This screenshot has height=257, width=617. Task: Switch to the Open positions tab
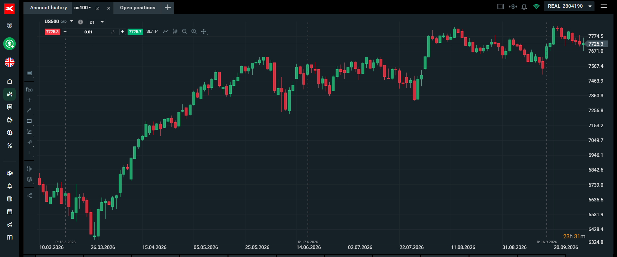(138, 8)
